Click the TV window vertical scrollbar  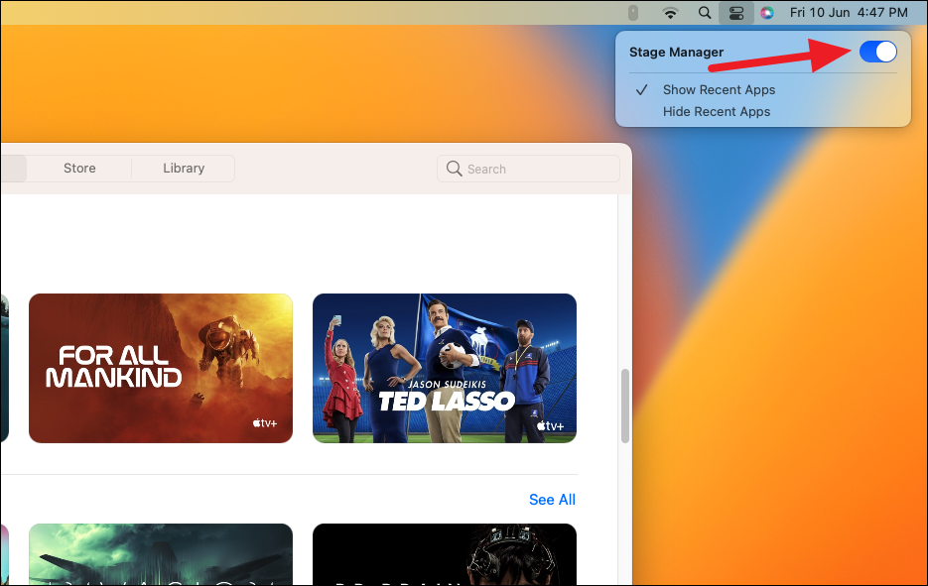(625, 406)
